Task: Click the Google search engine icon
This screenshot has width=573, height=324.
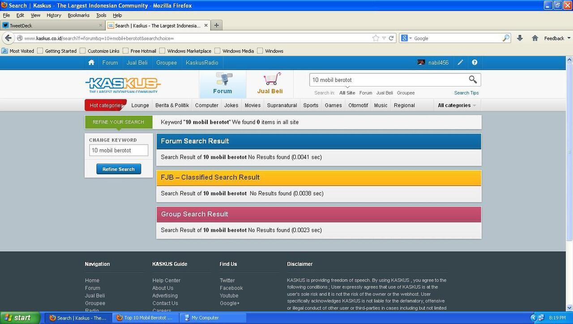Action: 404,38
